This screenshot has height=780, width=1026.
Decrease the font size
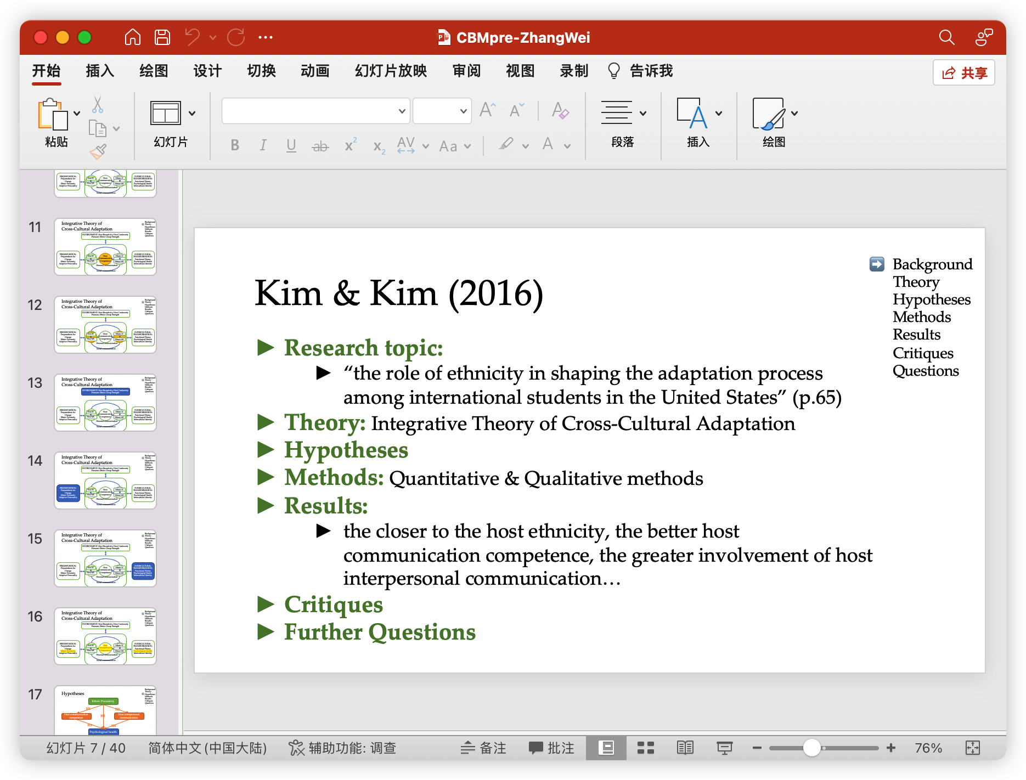517,110
